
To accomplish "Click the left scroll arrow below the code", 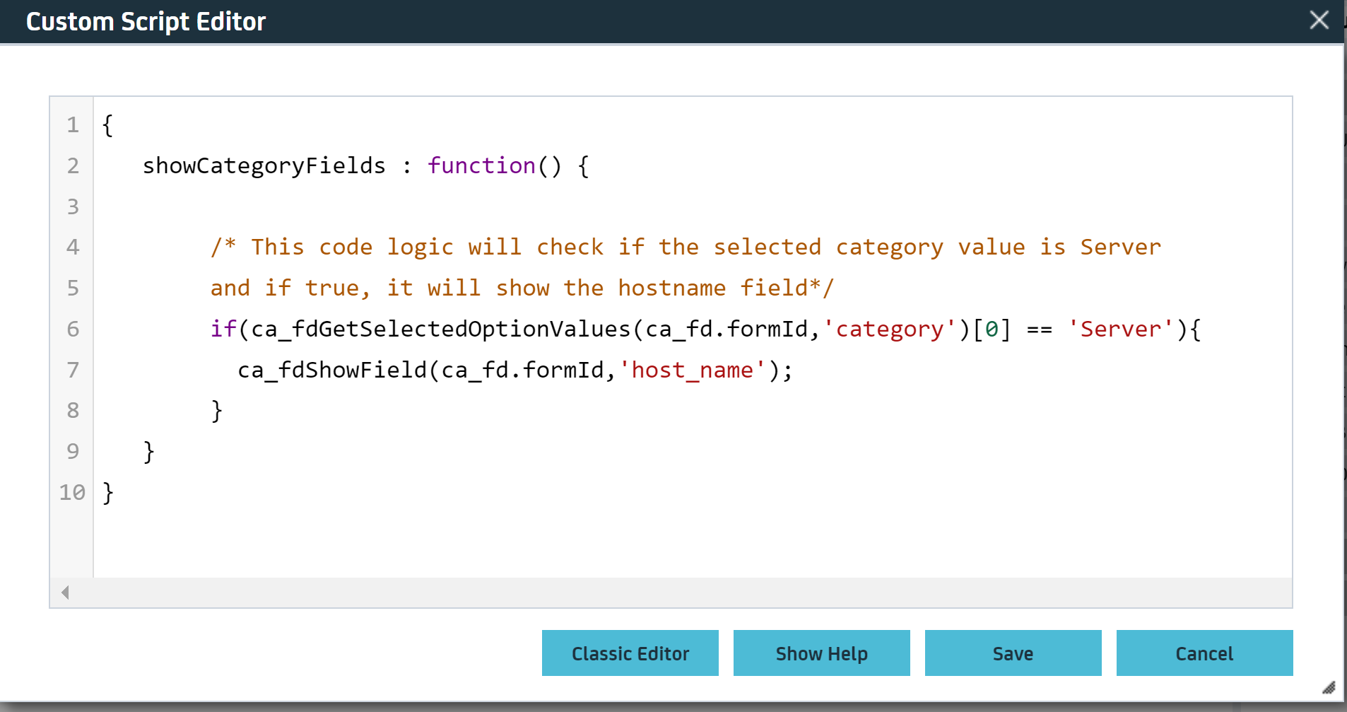I will click(64, 592).
